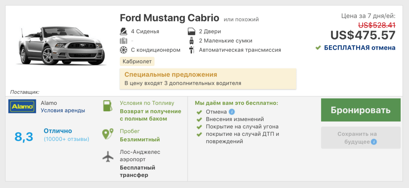Click the Alamo supplier logo
This screenshot has height=188, width=409.
(22, 106)
